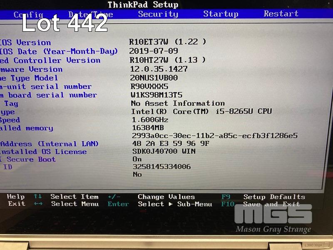Viewport: 333px width, 250px height.
Task: Toggle the Secure Boot value On
Action: [137, 159]
